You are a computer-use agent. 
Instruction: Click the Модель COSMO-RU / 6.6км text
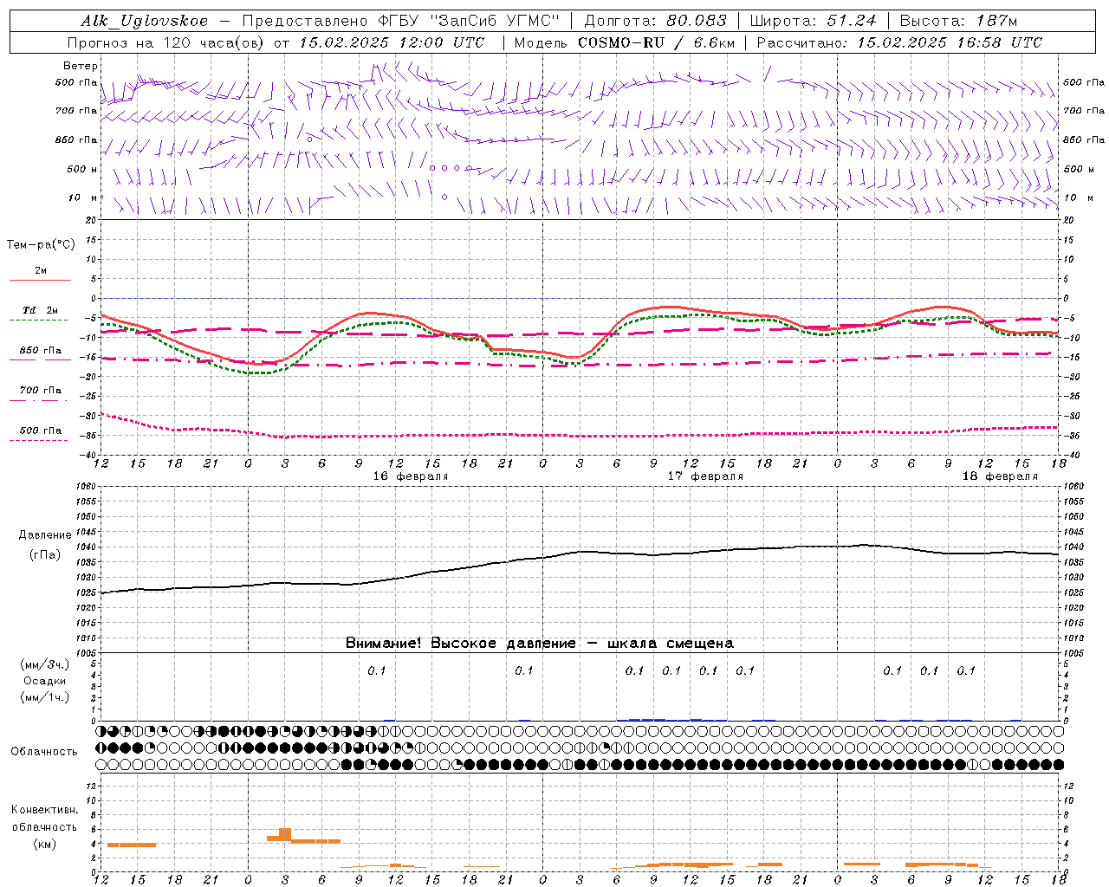click(x=625, y=42)
